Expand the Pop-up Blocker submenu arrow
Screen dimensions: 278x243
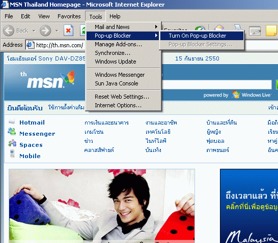(x=156, y=36)
